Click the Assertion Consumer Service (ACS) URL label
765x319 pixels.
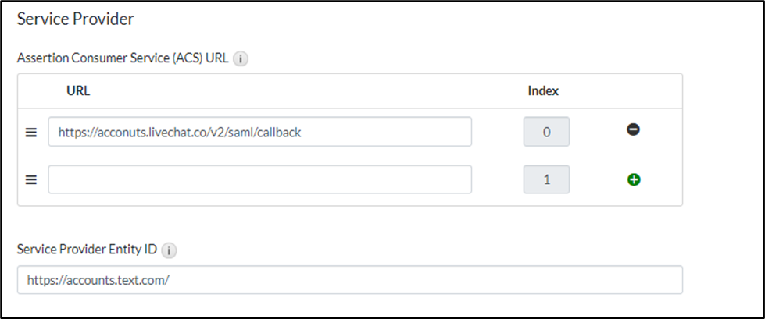point(123,58)
